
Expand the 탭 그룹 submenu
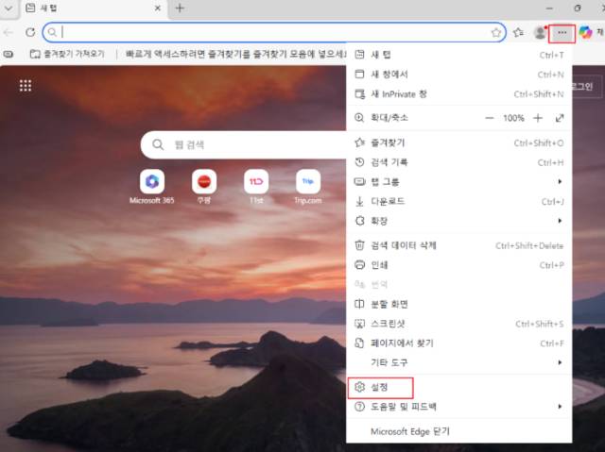[459, 182]
